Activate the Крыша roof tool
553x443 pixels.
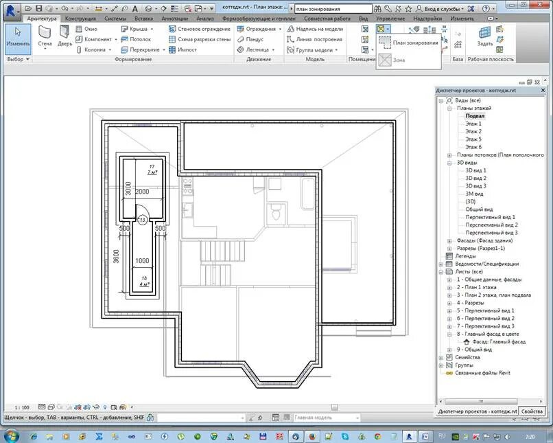(134, 29)
